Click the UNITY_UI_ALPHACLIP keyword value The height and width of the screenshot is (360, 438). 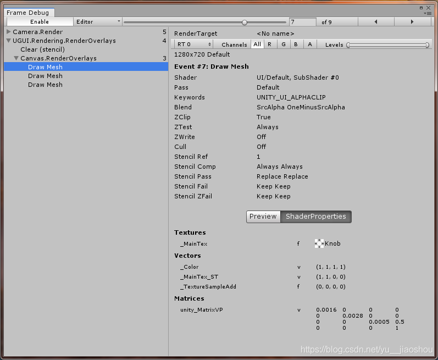[x=291, y=97]
